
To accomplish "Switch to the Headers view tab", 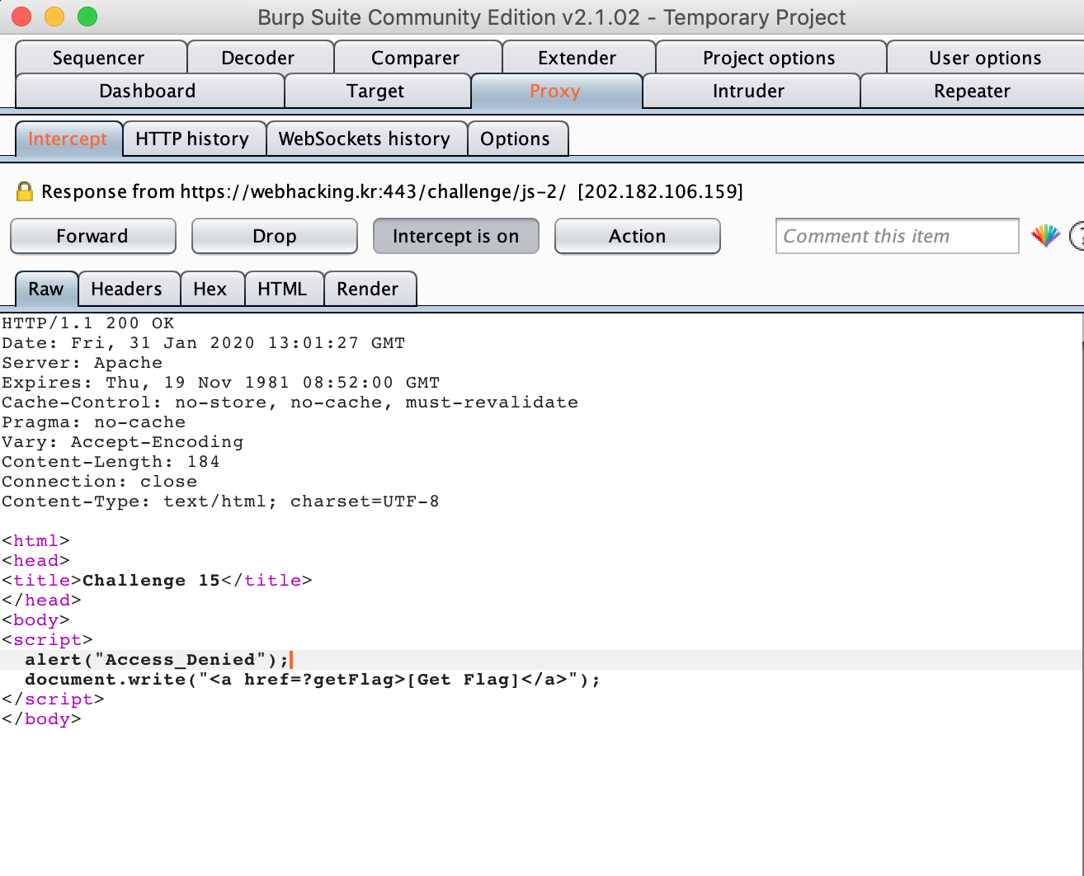I will 127,289.
